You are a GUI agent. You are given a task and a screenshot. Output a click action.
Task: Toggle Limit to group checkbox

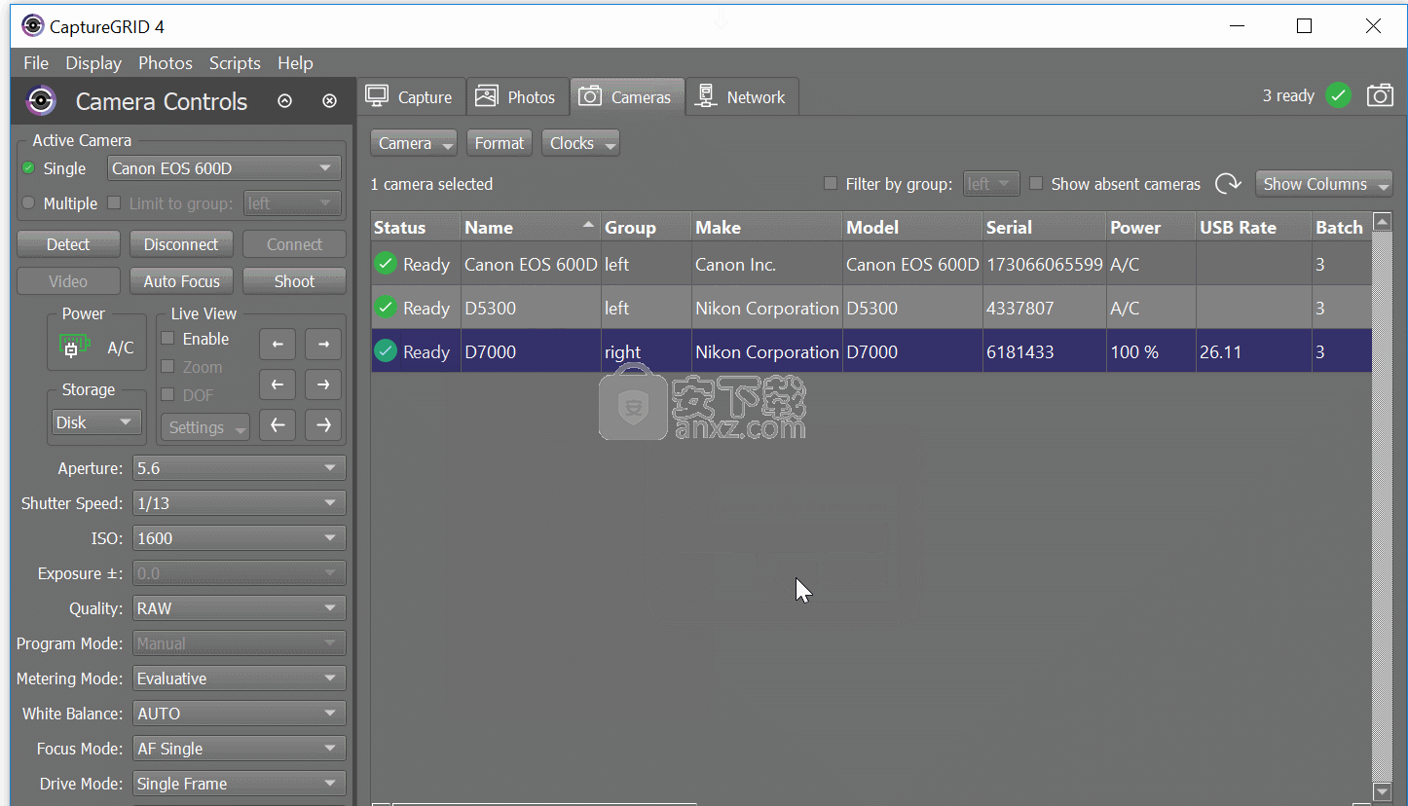[x=113, y=202]
